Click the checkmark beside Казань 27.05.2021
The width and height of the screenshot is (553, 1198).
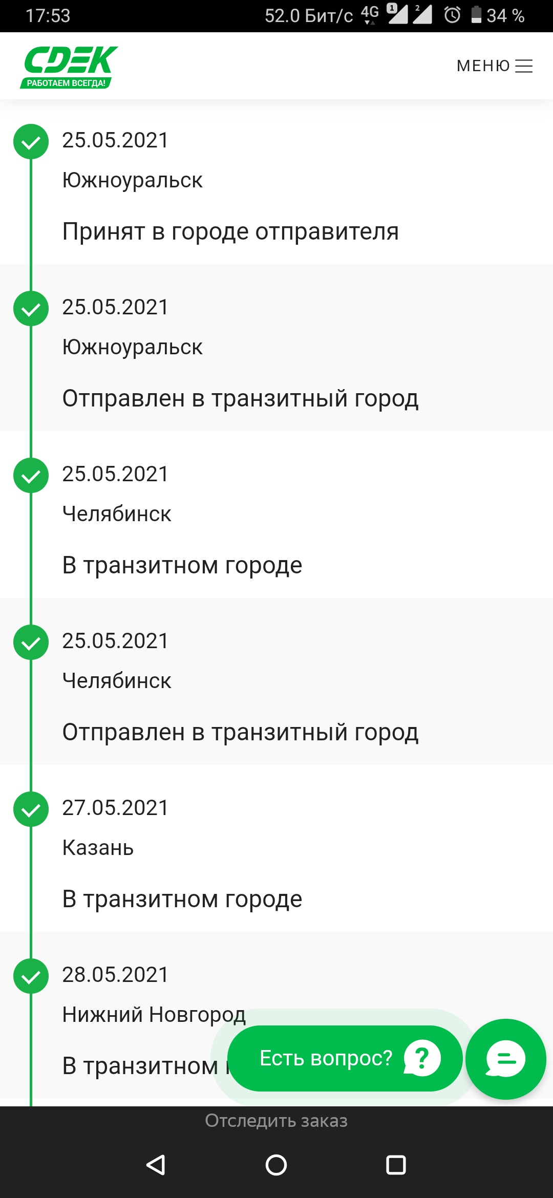pos(31,809)
